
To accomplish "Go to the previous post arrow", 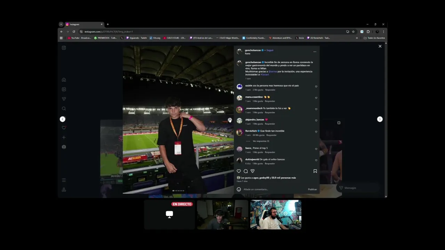I will [x=63, y=119].
